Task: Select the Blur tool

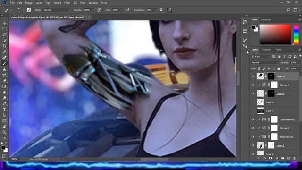Action: click(x=4, y=92)
